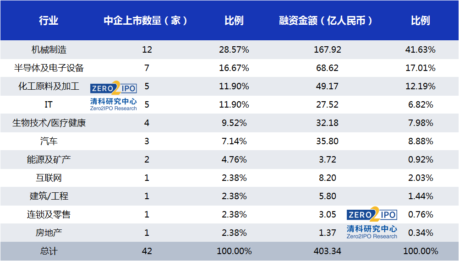Select the IT industry cell

pyautogui.click(x=49, y=104)
